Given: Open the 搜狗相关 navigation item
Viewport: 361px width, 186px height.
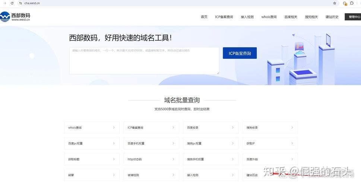Looking at the screenshot, I should (x=311, y=17).
